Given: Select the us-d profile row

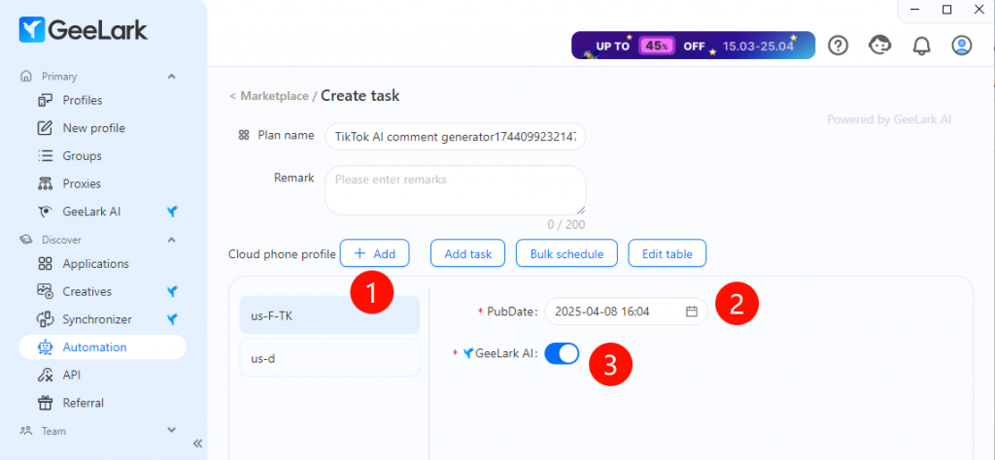Looking at the screenshot, I should pyautogui.click(x=329, y=358).
